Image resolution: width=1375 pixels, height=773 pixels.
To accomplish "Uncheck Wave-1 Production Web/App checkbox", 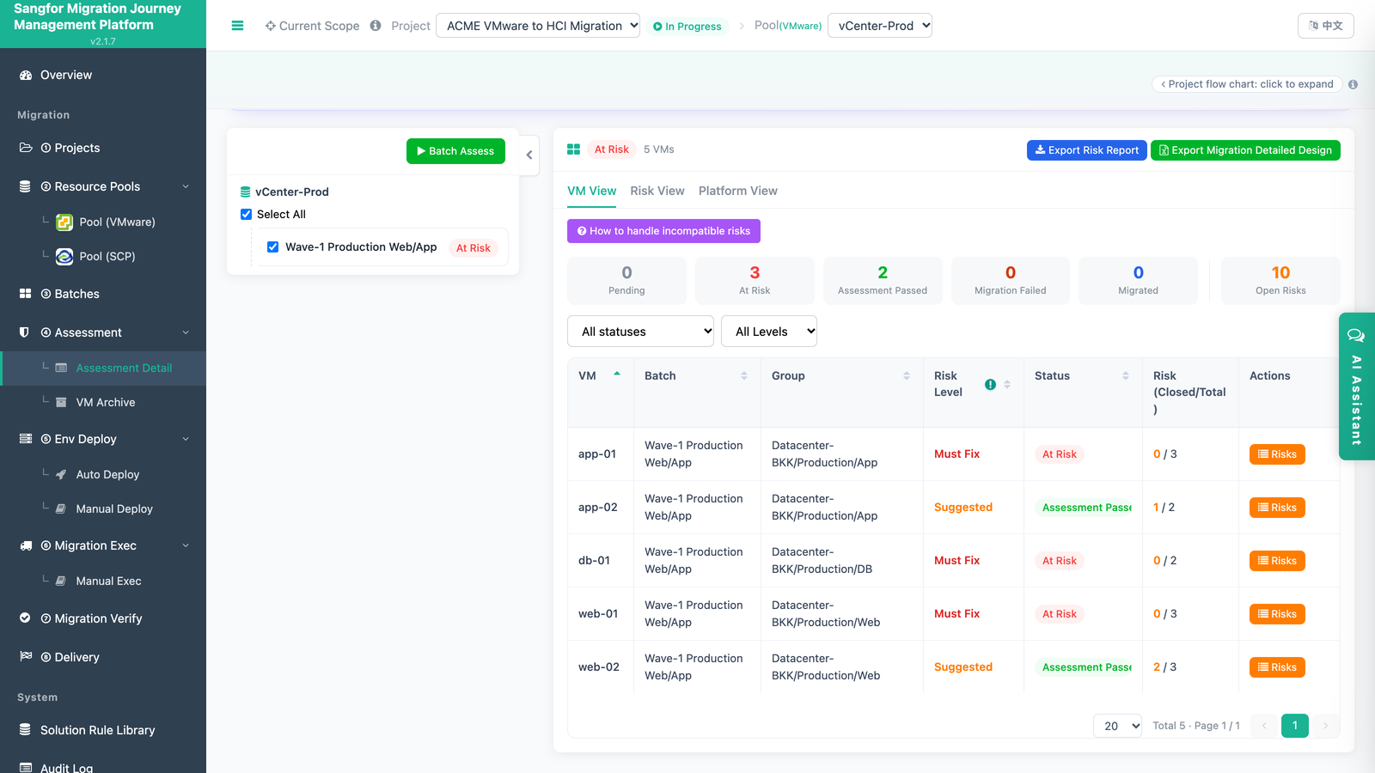I will (272, 247).
